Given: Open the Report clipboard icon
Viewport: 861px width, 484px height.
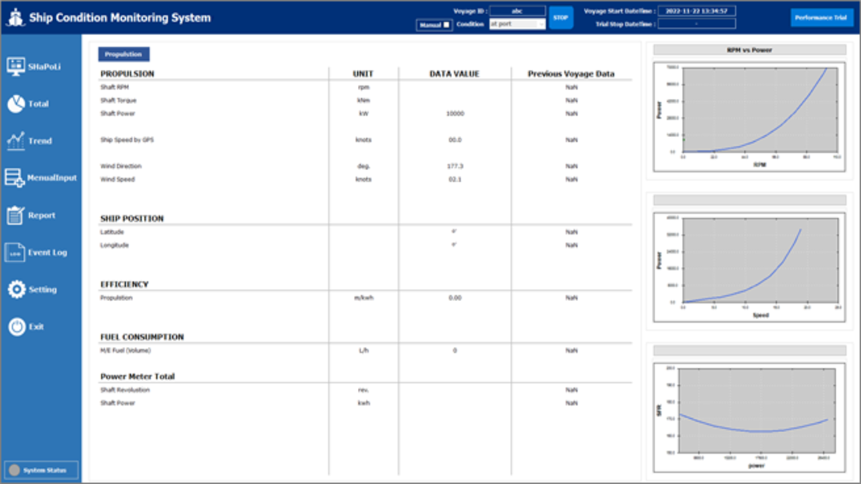Looking at the screenshot, I should (15, 215).
